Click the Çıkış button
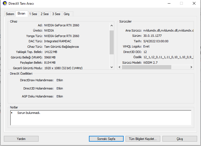201x146 pixels. [180, 139]
